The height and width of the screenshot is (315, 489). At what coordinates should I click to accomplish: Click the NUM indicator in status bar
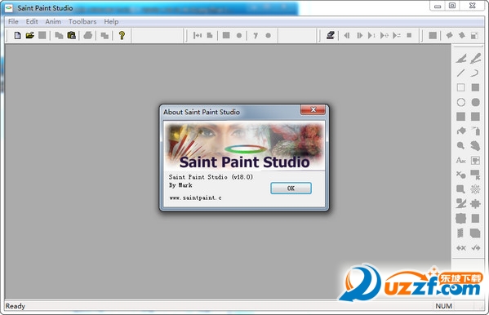click(x=443, y=306)
